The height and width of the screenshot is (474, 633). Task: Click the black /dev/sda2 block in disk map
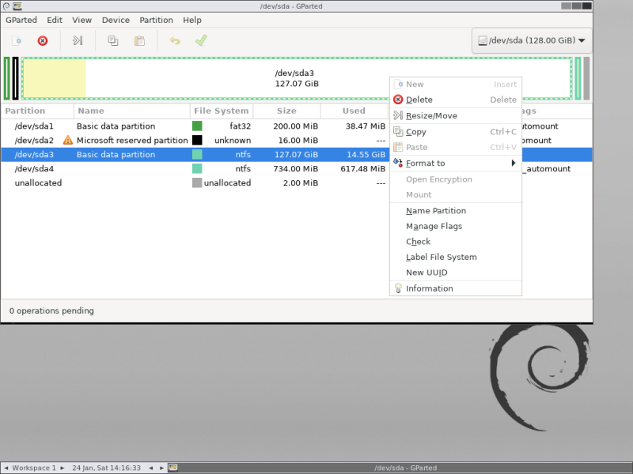point(15,78)
